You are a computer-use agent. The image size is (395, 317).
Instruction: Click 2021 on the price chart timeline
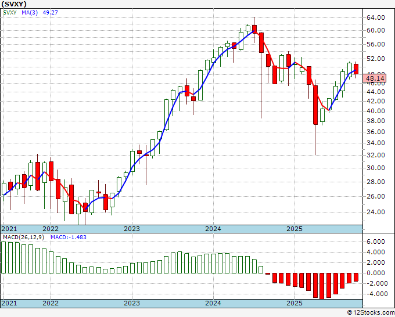point(9,229)
